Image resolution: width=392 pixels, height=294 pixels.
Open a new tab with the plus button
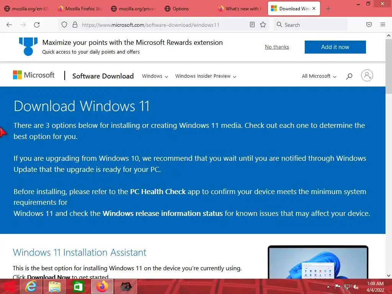coord(328,9)
